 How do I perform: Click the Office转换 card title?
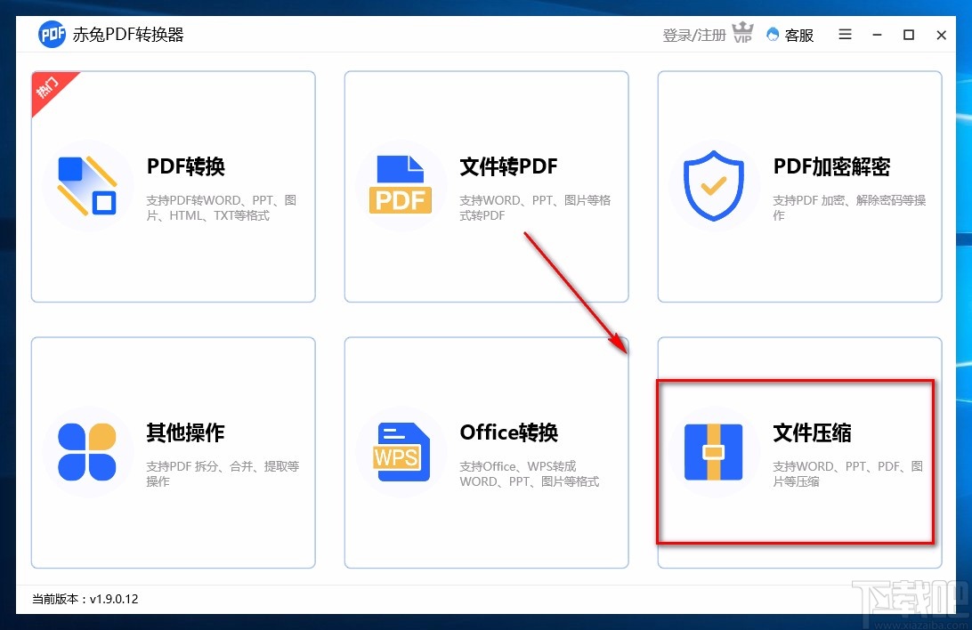pos(508,433)
